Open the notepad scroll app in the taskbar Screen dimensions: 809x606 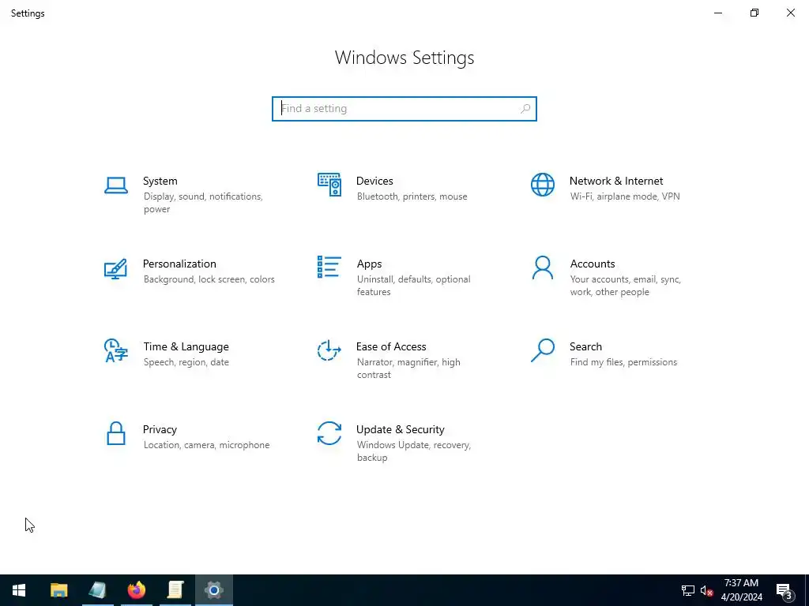[175, 590]
